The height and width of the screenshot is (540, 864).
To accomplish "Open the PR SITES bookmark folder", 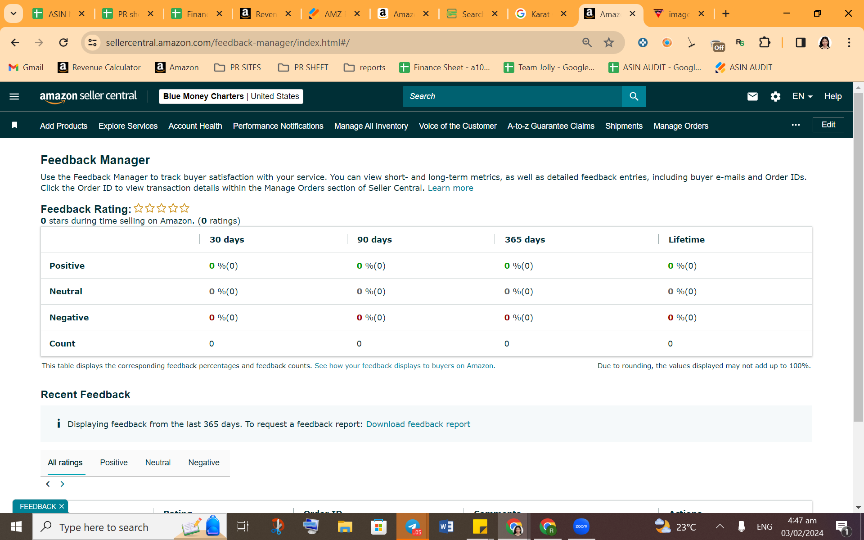I will click(x=237, y=67).
